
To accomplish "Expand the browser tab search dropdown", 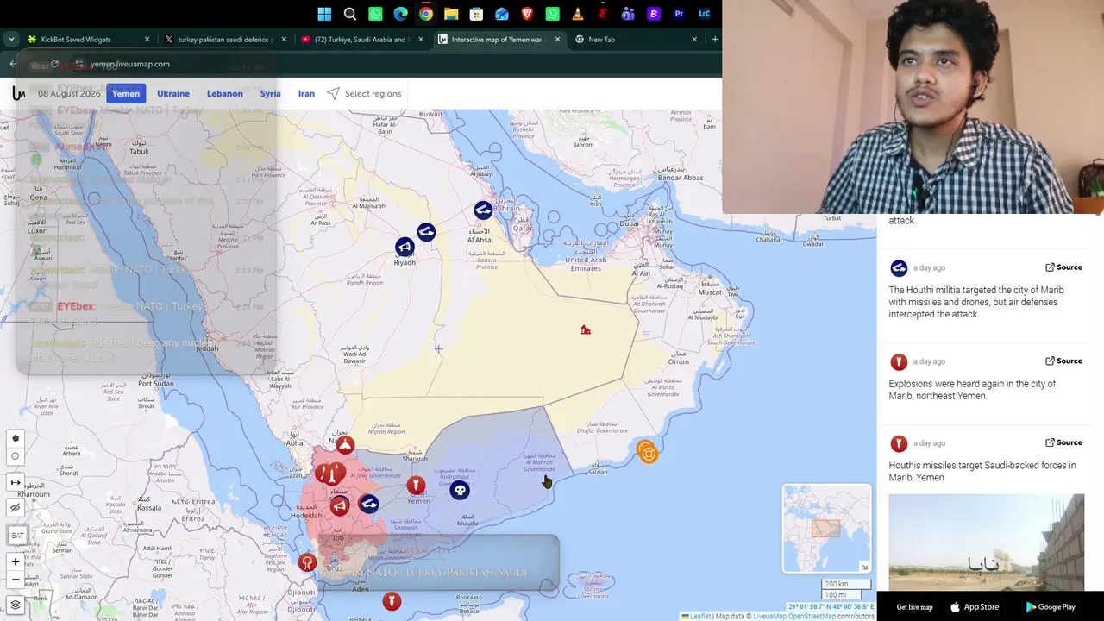I will 10,40.
